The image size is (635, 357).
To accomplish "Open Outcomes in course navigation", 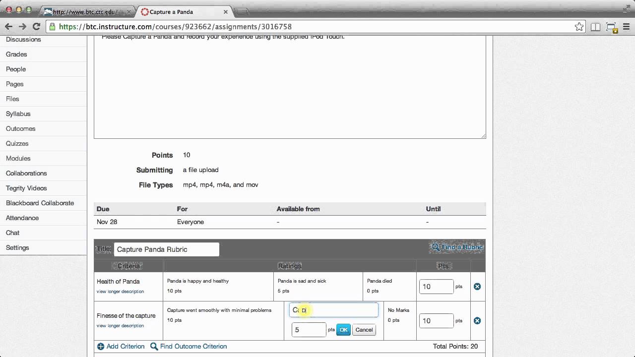I will [21, 128].
